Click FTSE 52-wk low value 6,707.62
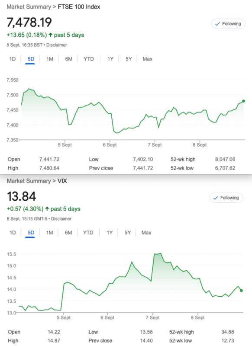The width and height of the screenshot is (252, 346). tap(225, 168)
